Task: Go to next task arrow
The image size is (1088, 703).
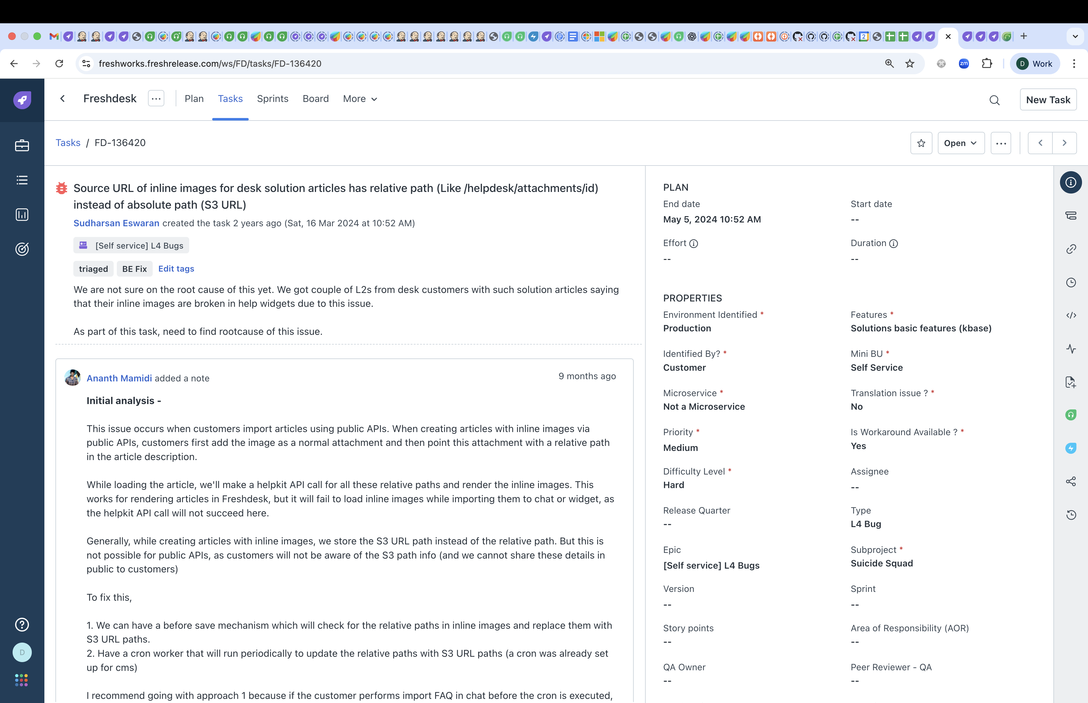Action: (x=1064, y=143)
